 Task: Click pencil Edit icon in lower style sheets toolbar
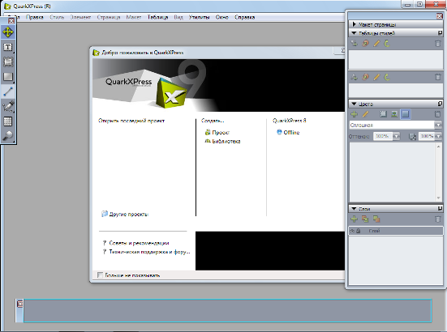(376, 77)
